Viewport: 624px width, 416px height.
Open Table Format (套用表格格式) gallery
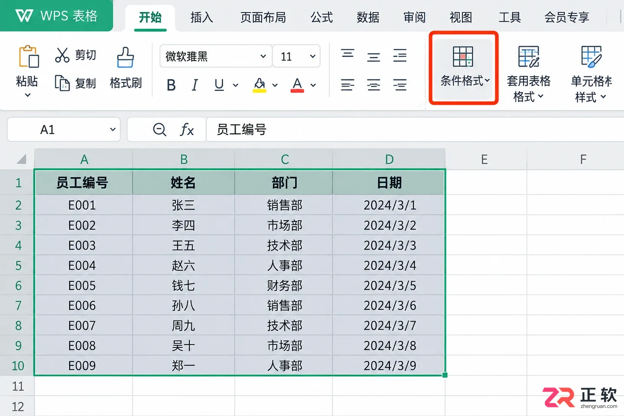(x=529, y=74)
